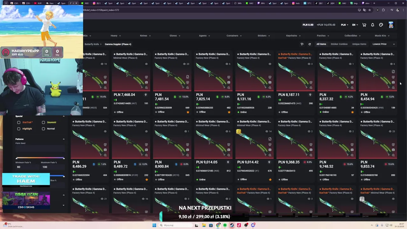The image size is (407, 229).
Task: Open the theme palette icon
Action: tap(381, 25)
